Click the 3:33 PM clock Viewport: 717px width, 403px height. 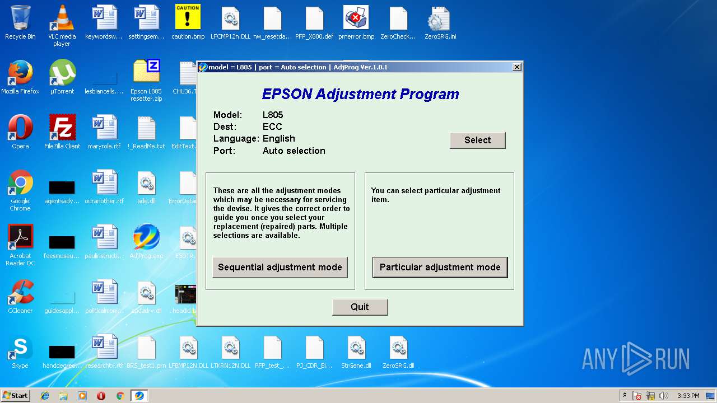click(688, 396)
